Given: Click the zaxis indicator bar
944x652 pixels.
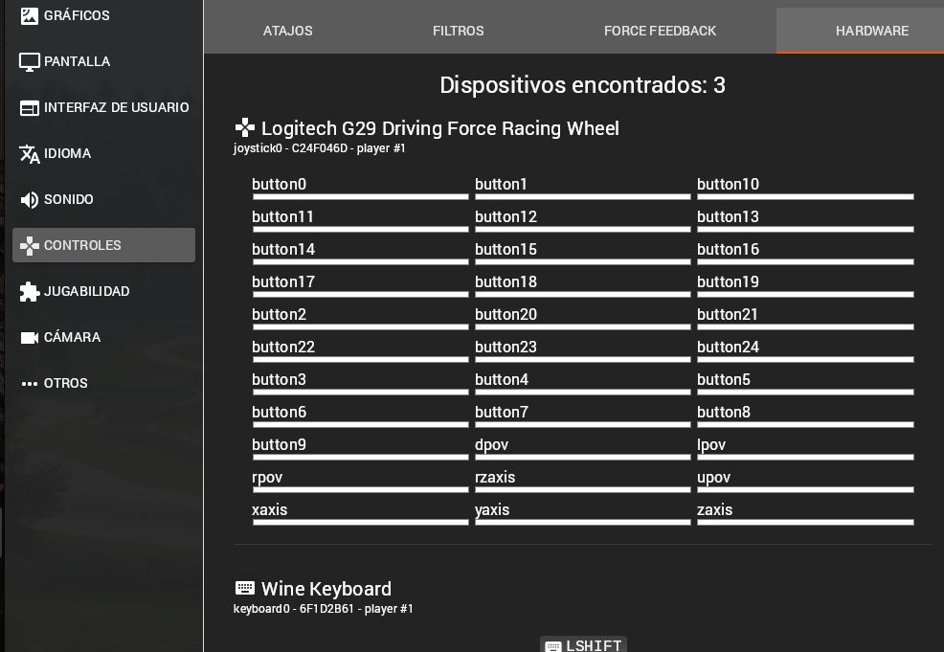Looking at the screenshot, I should point(805,522).
